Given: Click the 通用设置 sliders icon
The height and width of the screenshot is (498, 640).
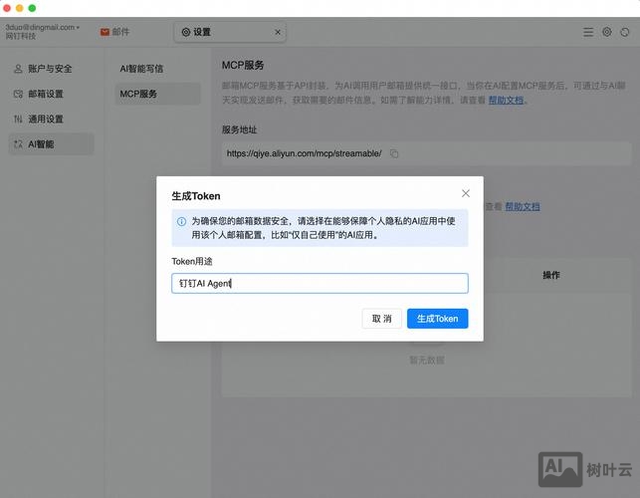Looking at the screenshot, I should coord(18,120).
